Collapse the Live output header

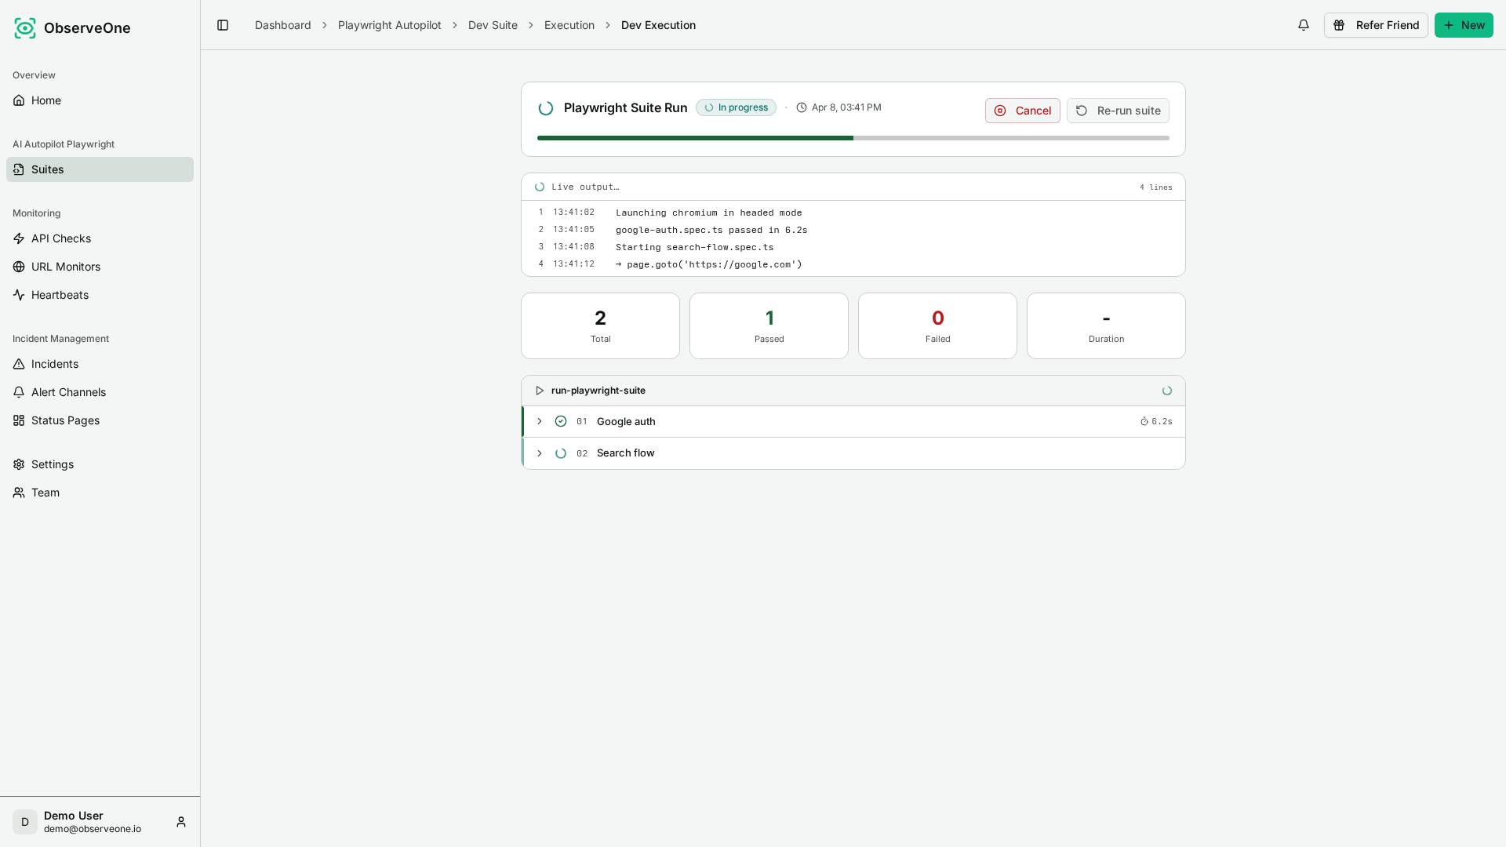(x=853, y=187)
